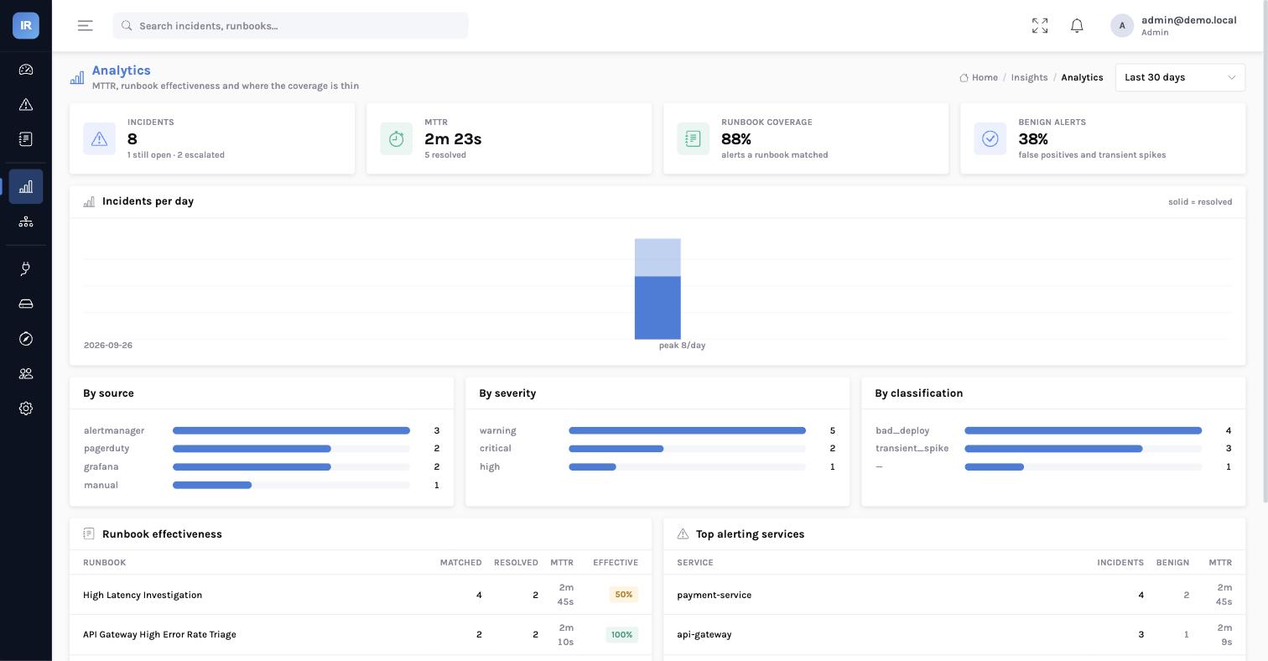The image size is (1268, 661).
Task: Open the incidents warning triangle sidebar icon
Action: tap(26, 105)
